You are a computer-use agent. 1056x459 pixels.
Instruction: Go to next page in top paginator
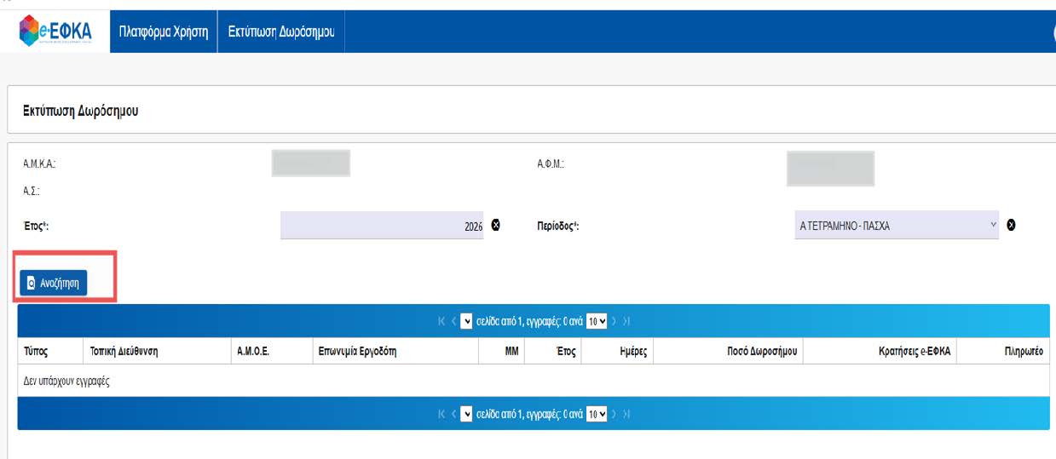pos(615,321)
